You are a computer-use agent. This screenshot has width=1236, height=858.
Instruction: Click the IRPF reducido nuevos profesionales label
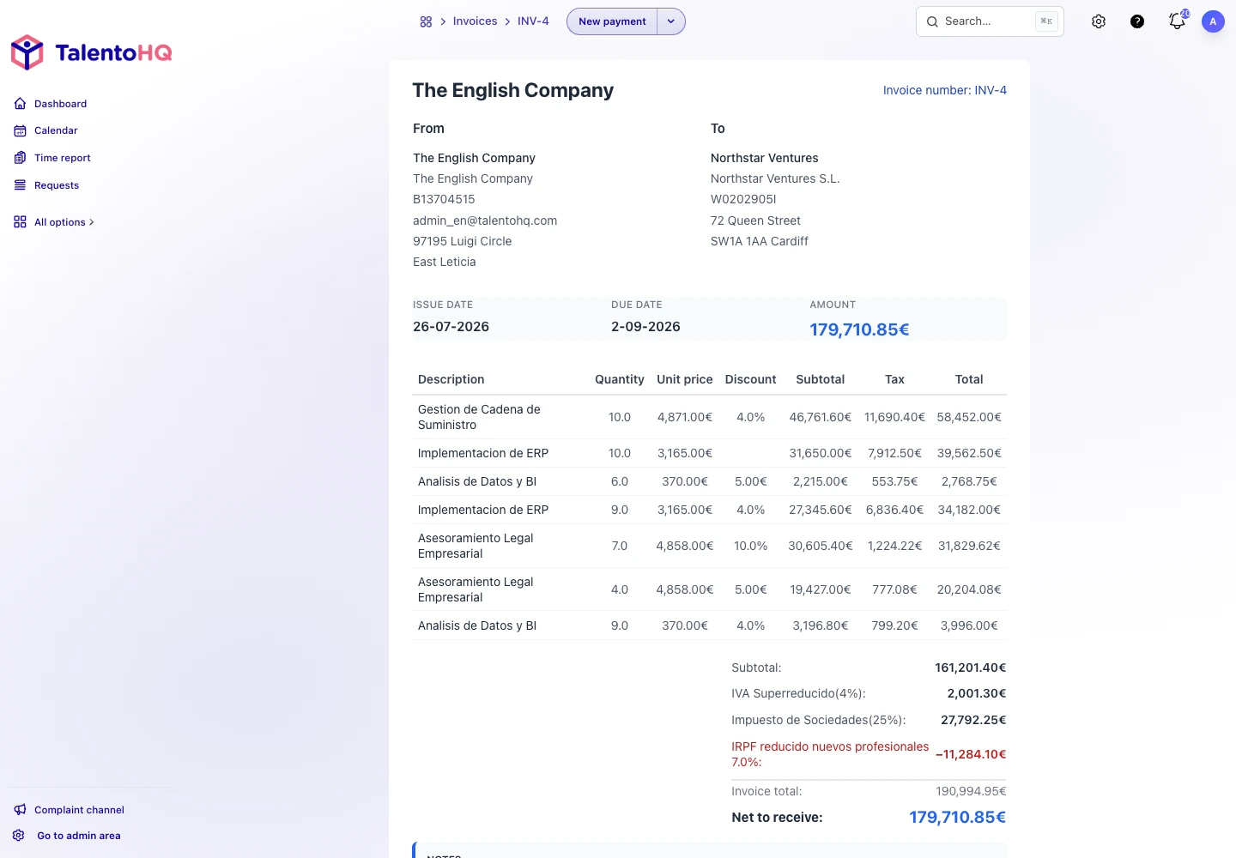click(830, 754)
